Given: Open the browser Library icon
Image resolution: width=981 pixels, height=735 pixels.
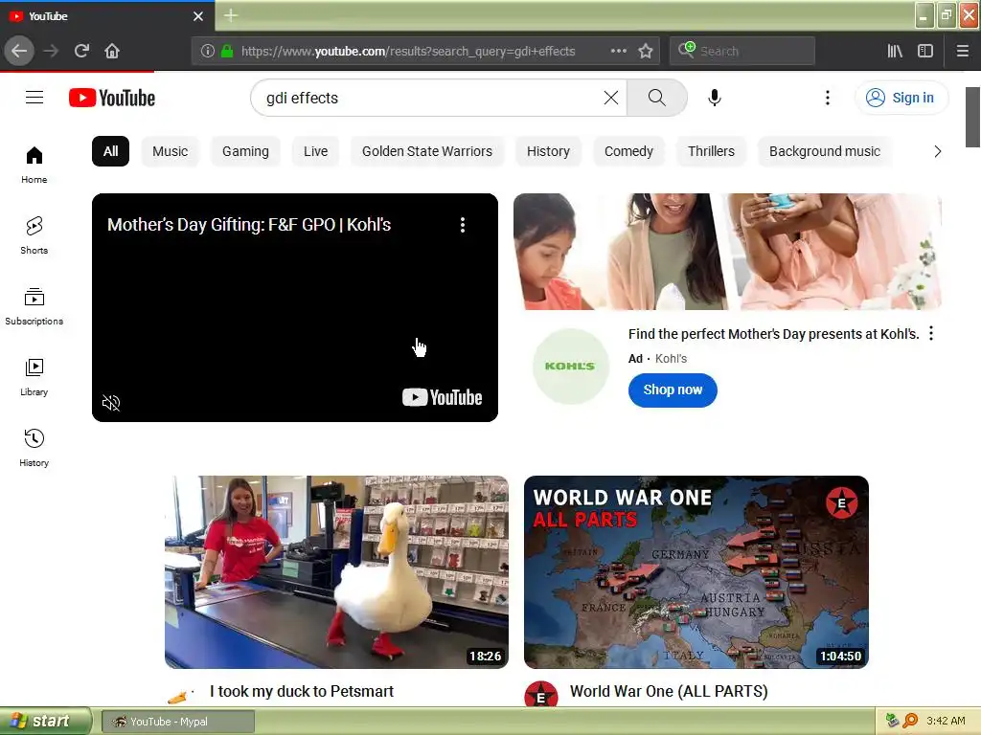Looking at the screenshot, I should click(x=895, y=52).
